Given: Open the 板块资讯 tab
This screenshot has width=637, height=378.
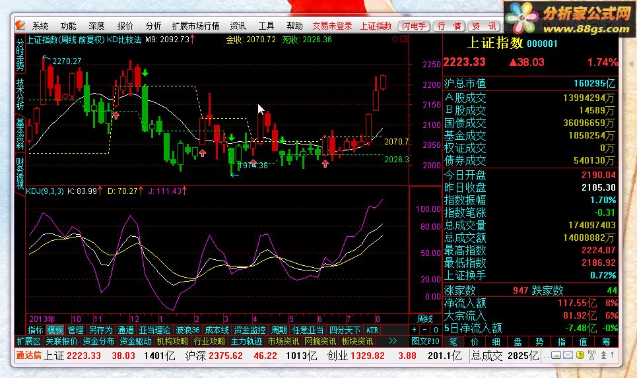Looking at the screenshot, I should [x=357, y=342].
